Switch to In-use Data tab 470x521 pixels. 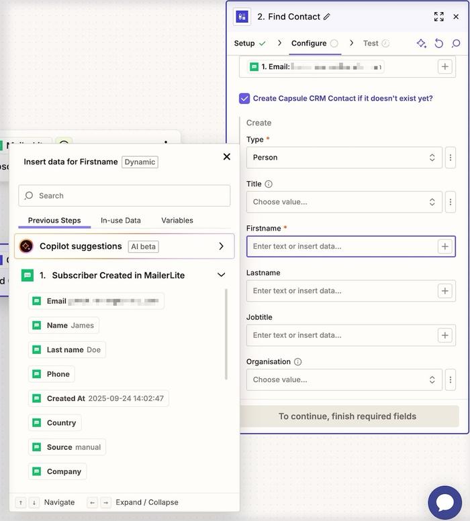click(x=121, y=221)
